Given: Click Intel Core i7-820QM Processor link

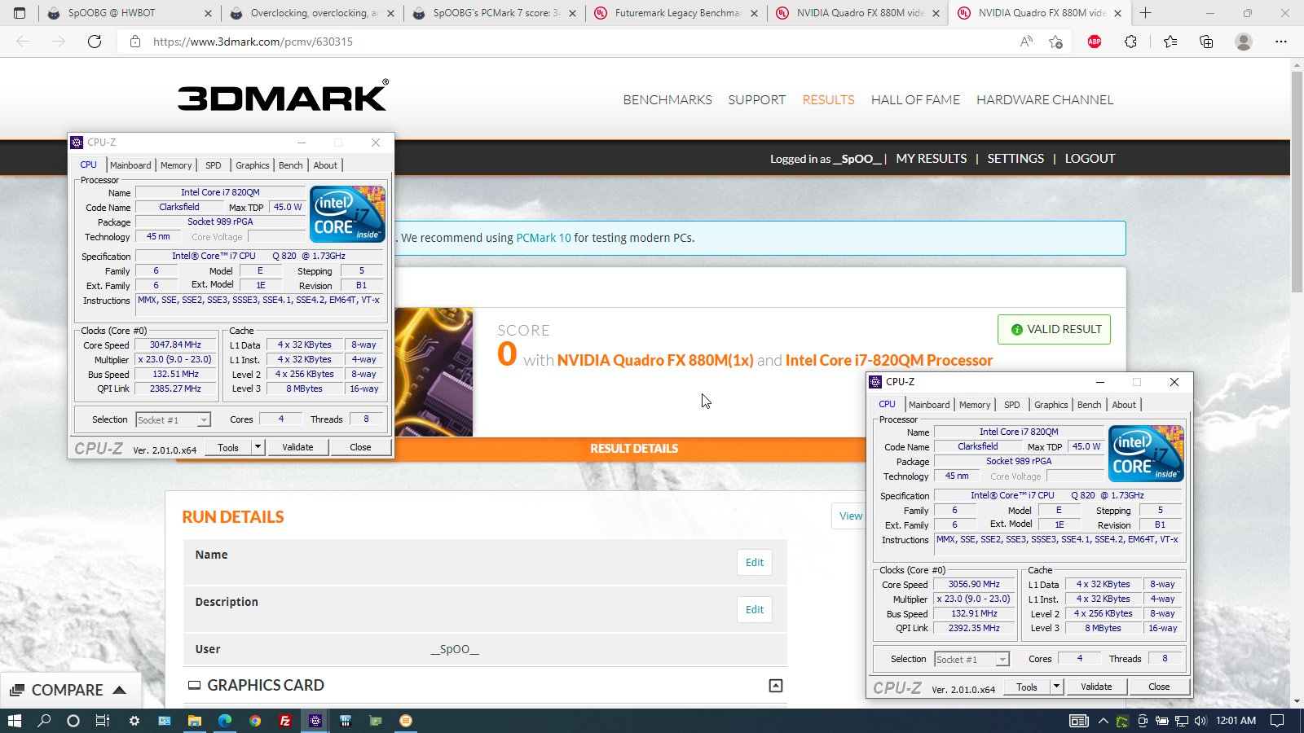Looking at the screenshot, I should point(889,360).
